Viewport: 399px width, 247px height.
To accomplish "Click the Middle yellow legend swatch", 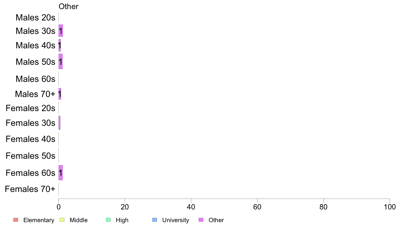I will tap(62, 220).
